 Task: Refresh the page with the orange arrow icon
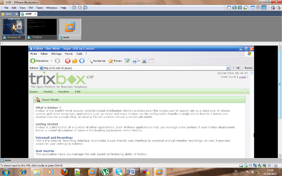pos(75,61)
